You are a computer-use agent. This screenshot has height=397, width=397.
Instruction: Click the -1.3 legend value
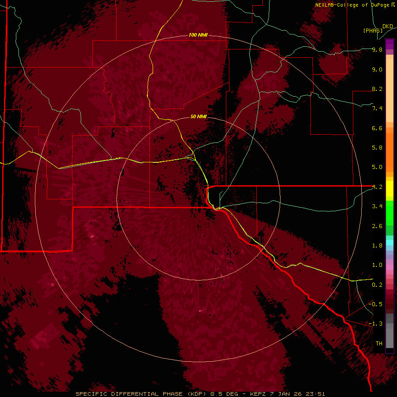click(x=375, y=324)
